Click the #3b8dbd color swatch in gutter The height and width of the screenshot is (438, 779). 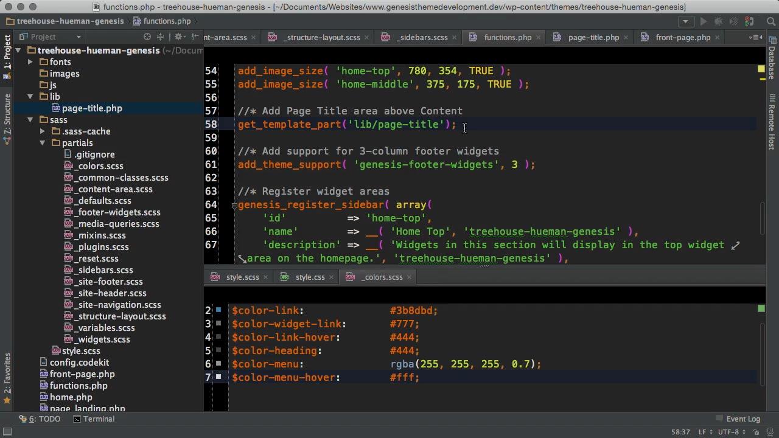pos(218,310)
